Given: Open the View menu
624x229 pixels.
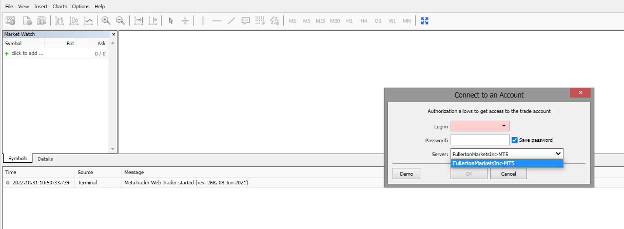Looking at the screenshot, I should pyautogui.click(x=24, y=7).
